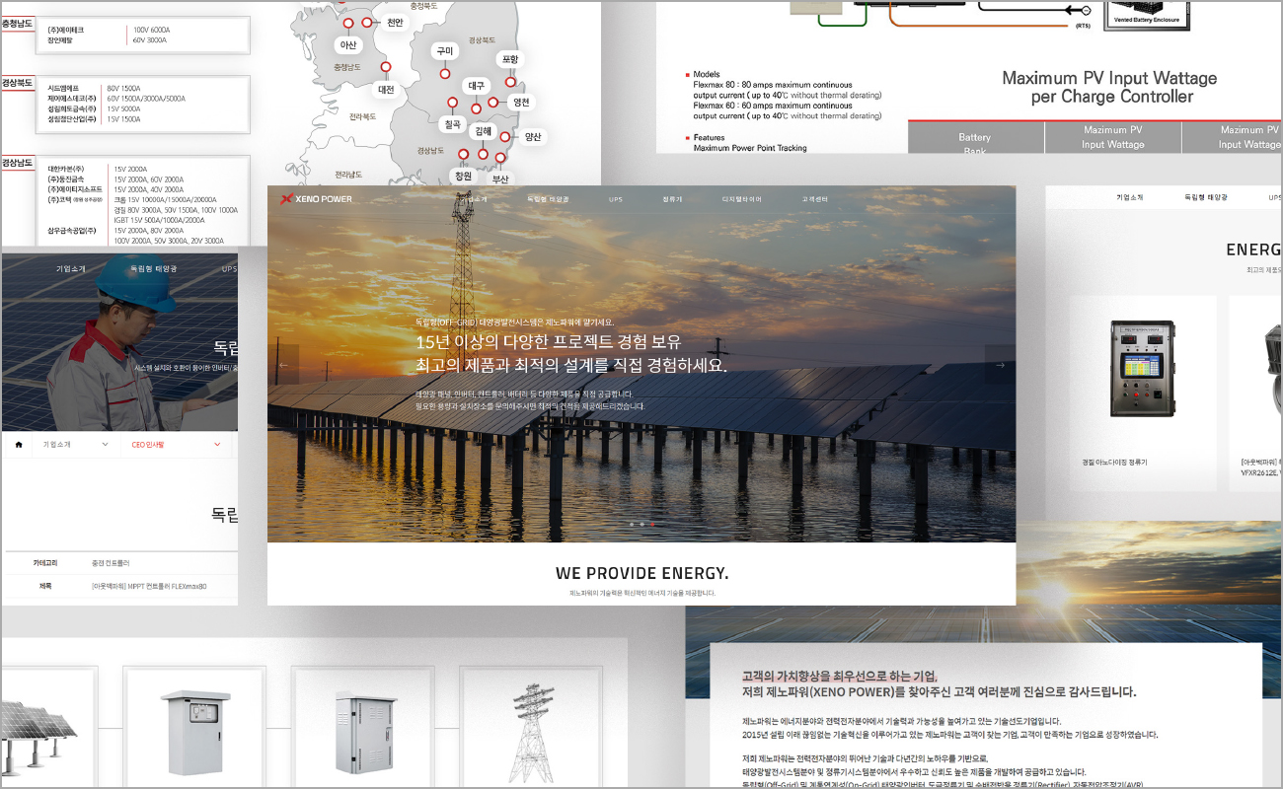Open 고객센터 in the main navigation
Image resolution: width=1283 pixels, height=789 pixels.
coord(814,199)
